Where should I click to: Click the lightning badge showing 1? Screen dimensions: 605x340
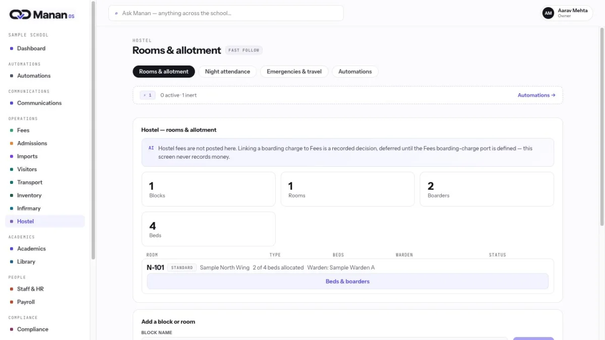click(x=148, y=95)
